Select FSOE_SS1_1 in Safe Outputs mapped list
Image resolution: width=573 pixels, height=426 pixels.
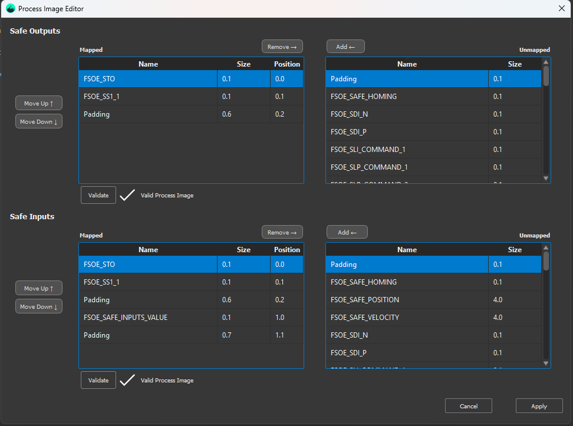(x=147, y=97)
